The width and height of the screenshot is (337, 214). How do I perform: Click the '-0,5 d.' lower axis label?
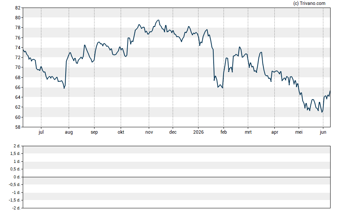[x=15, y=184]
